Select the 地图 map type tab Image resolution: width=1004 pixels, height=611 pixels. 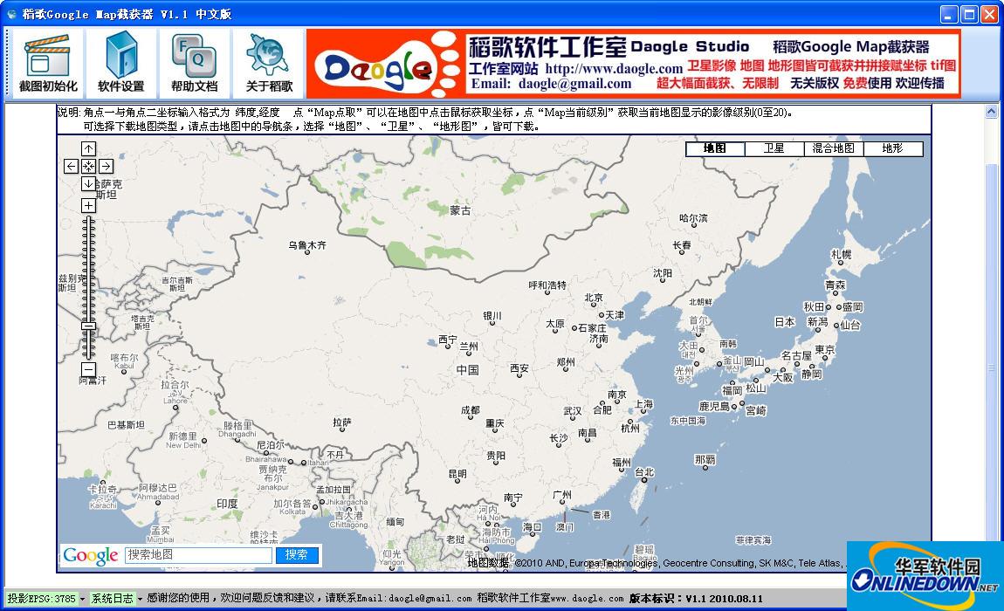(714, 148)
